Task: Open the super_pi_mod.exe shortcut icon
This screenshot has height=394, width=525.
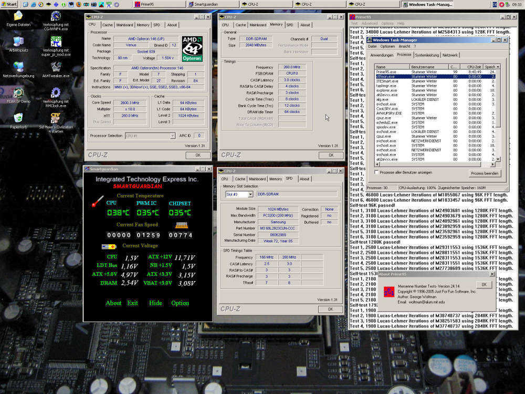Action: tap(56, 41)
